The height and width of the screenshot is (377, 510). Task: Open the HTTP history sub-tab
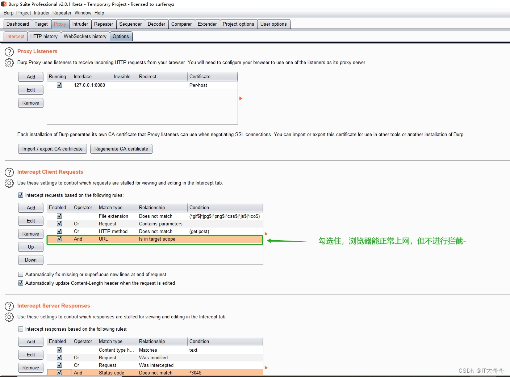[x=44, y=37]
